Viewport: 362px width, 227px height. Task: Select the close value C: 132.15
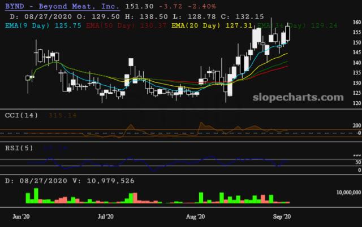242,16
